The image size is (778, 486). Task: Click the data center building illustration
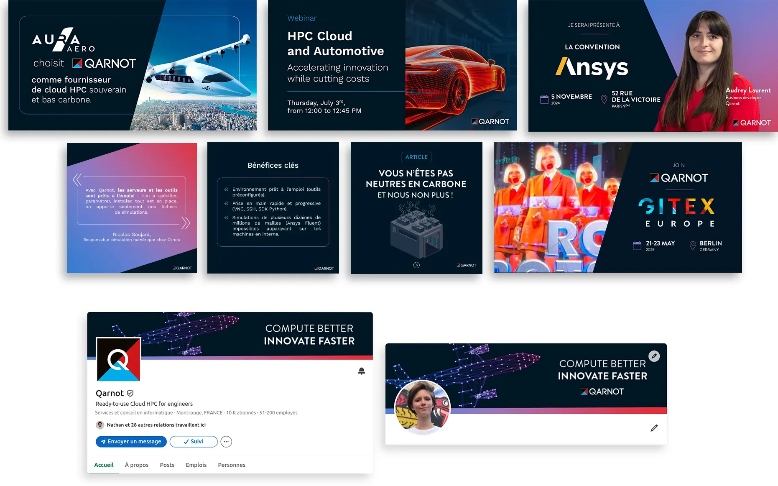[416, 230]
